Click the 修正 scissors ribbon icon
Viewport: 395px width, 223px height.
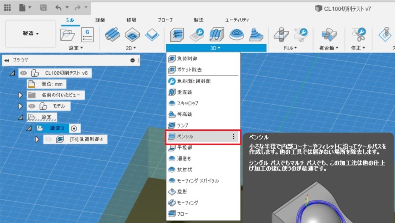pos(359,34)
